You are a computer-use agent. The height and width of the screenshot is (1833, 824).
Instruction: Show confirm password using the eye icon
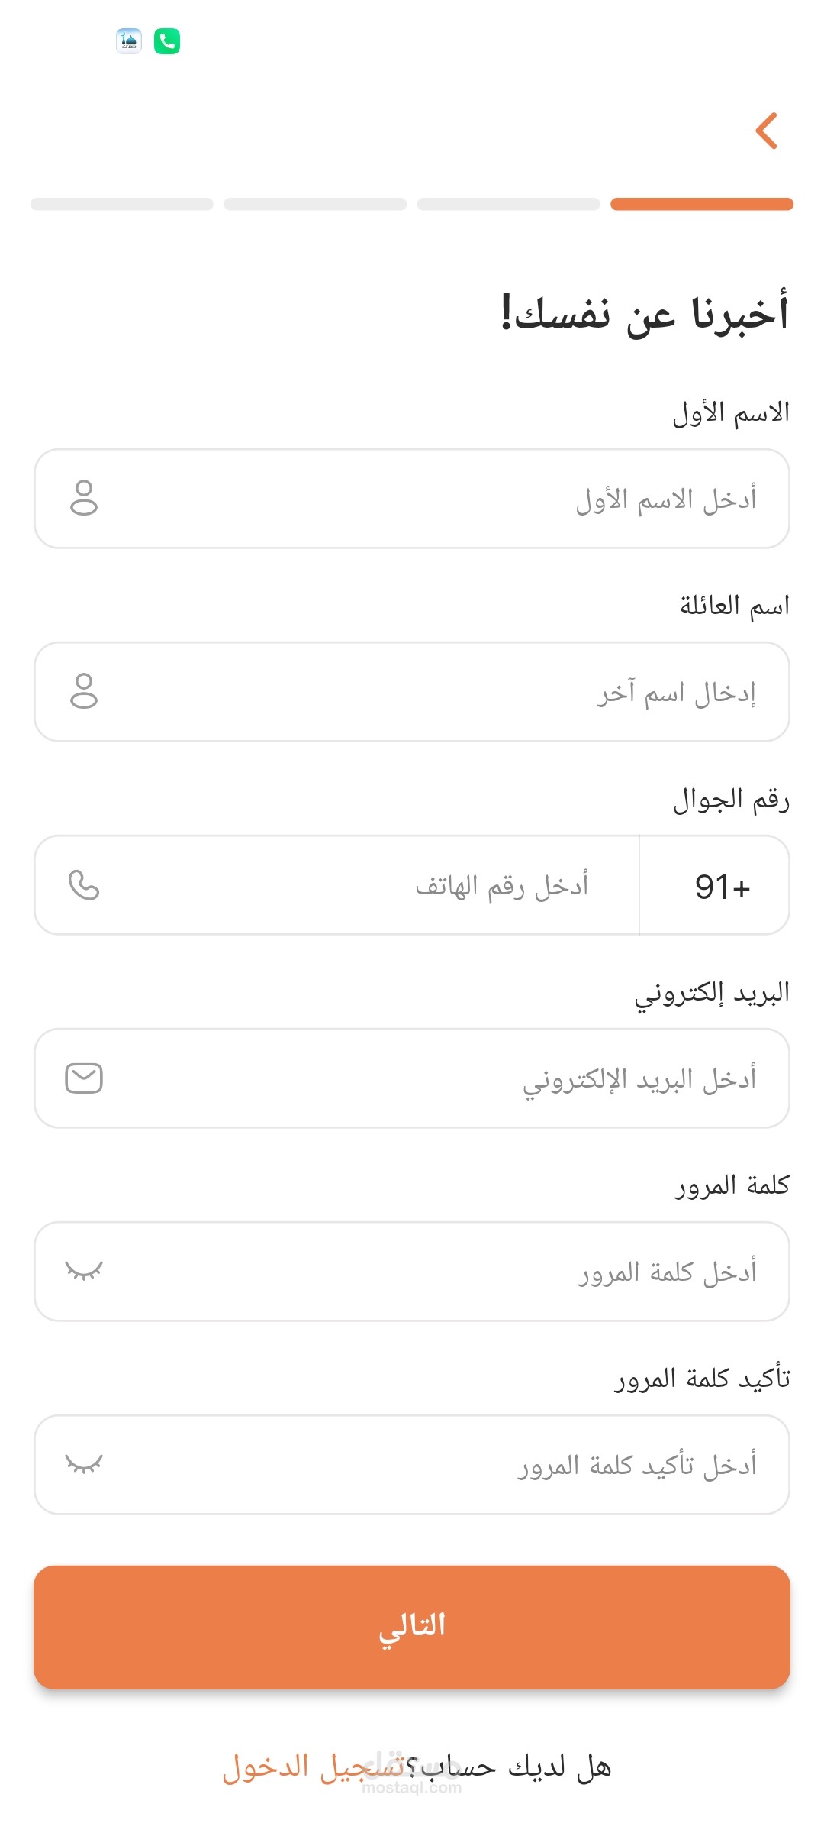click(84, 1464)
